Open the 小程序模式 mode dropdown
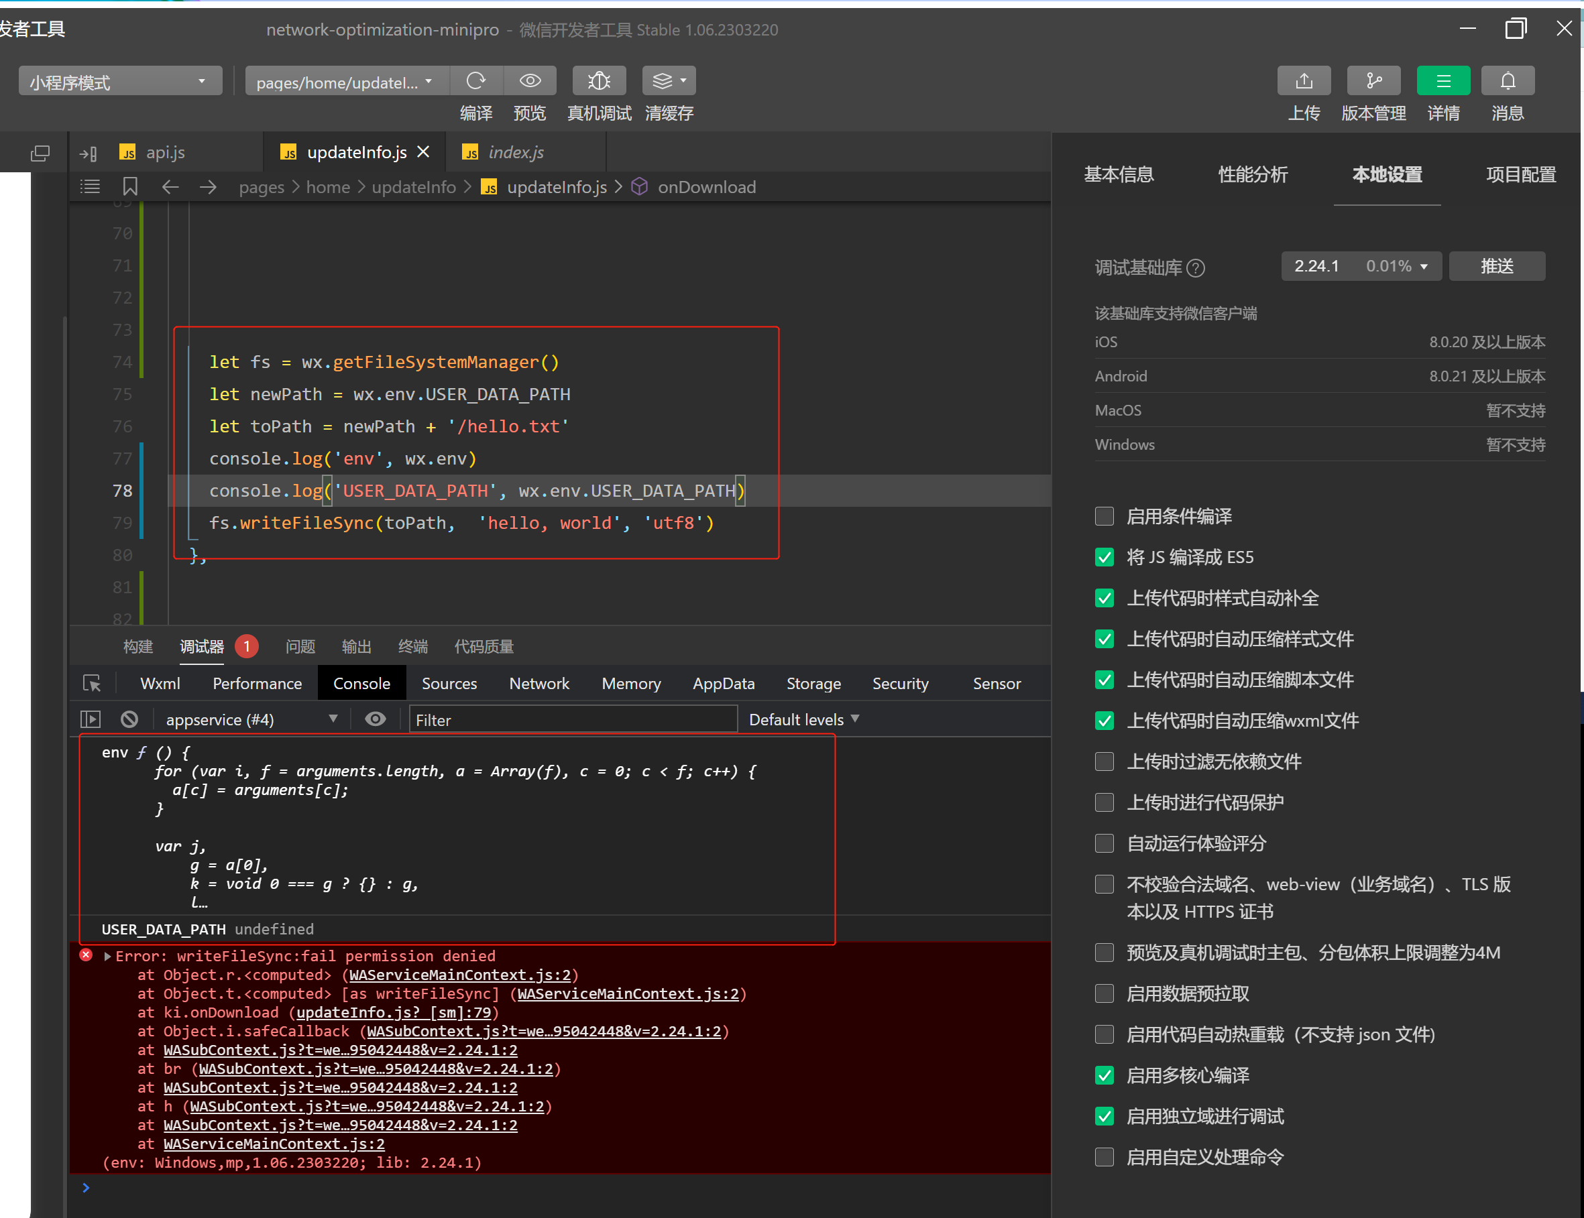The width and height of the screenshot is (1584, 1218). coord(119,81)
